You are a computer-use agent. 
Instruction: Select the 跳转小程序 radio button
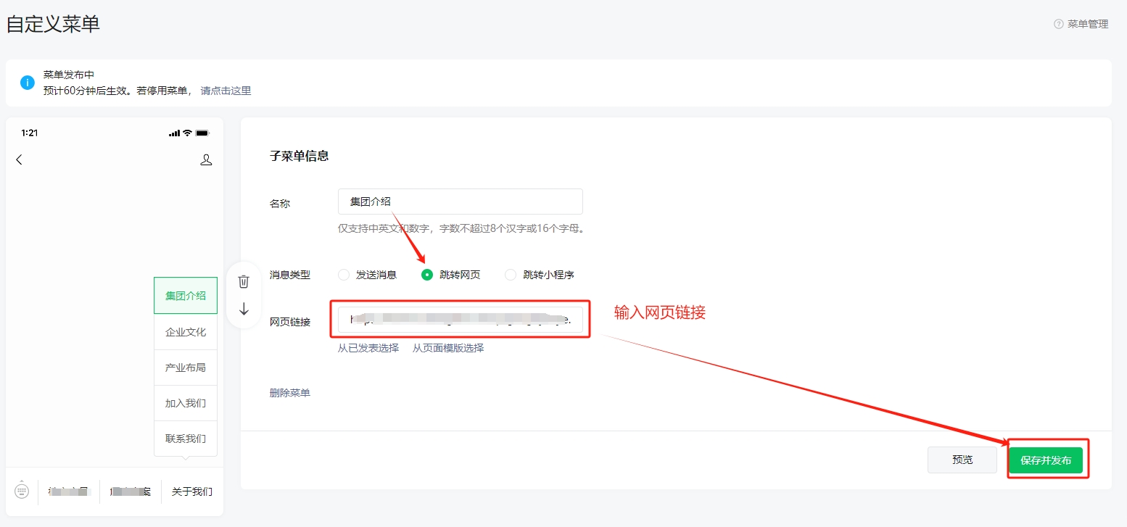[x=511, y=275]
